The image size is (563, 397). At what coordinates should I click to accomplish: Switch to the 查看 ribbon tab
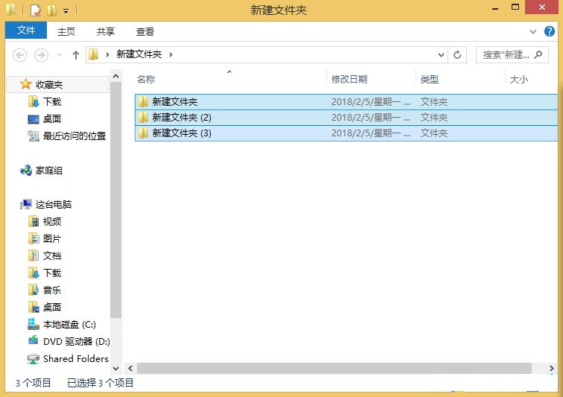145,31
